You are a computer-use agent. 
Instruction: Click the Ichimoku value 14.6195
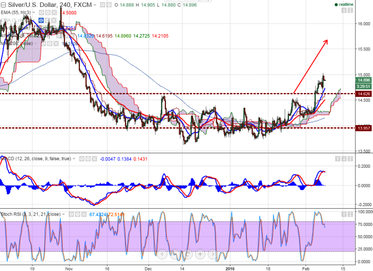click(x=104, y=36)
